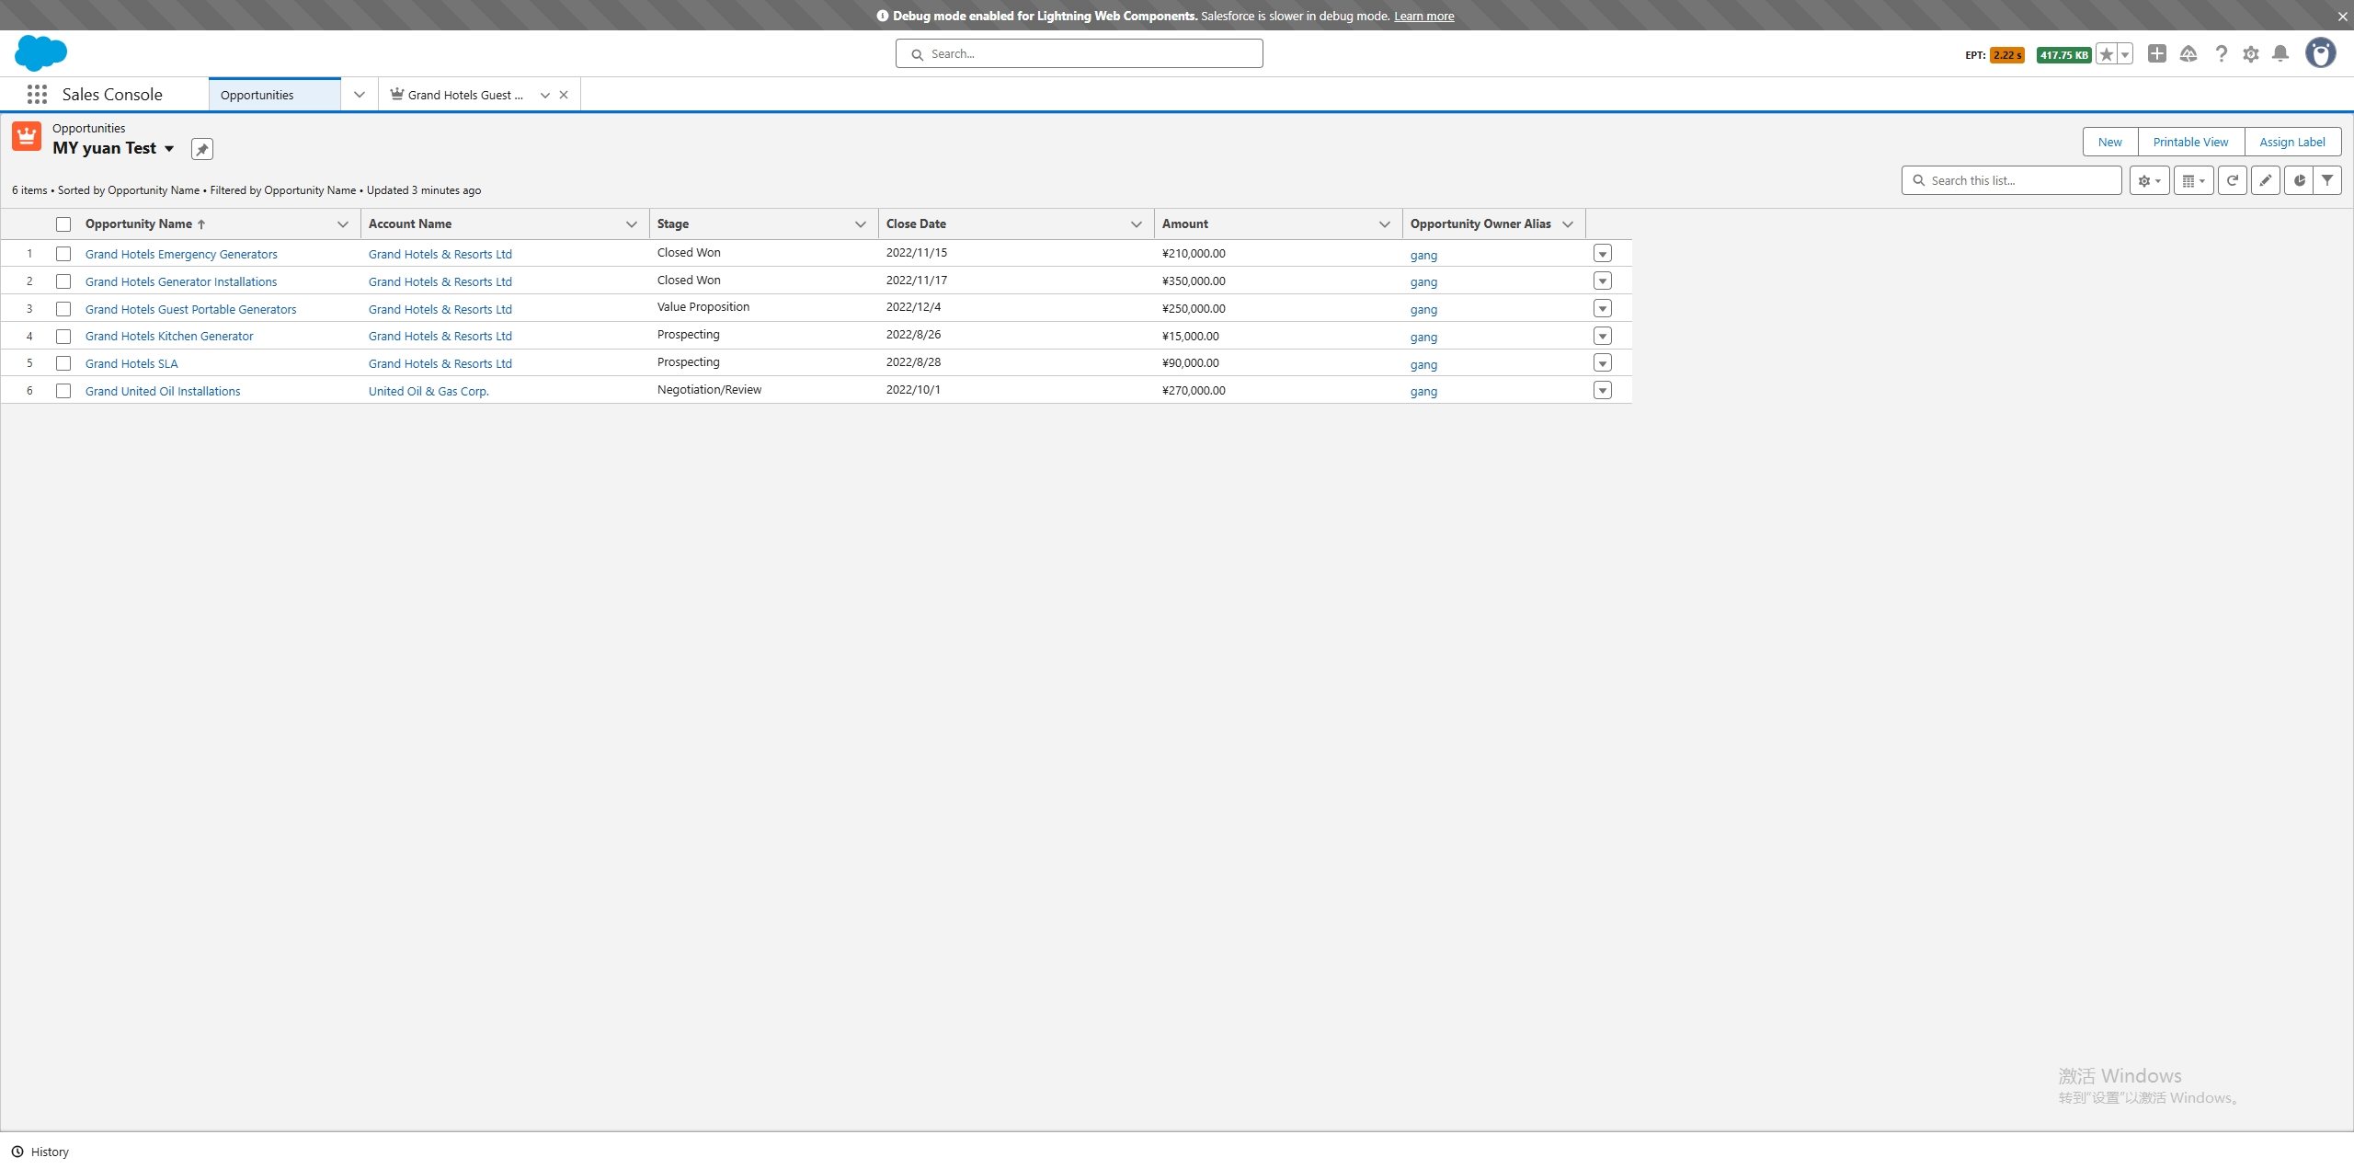Screen dimensions: 2354x1169
Task: Click the Printable View button
Action: click(x=2190, y=142)
